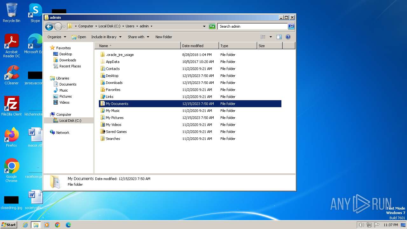Select Favorites in the navigation pane
Screen dimensions: 407x229
63,48
